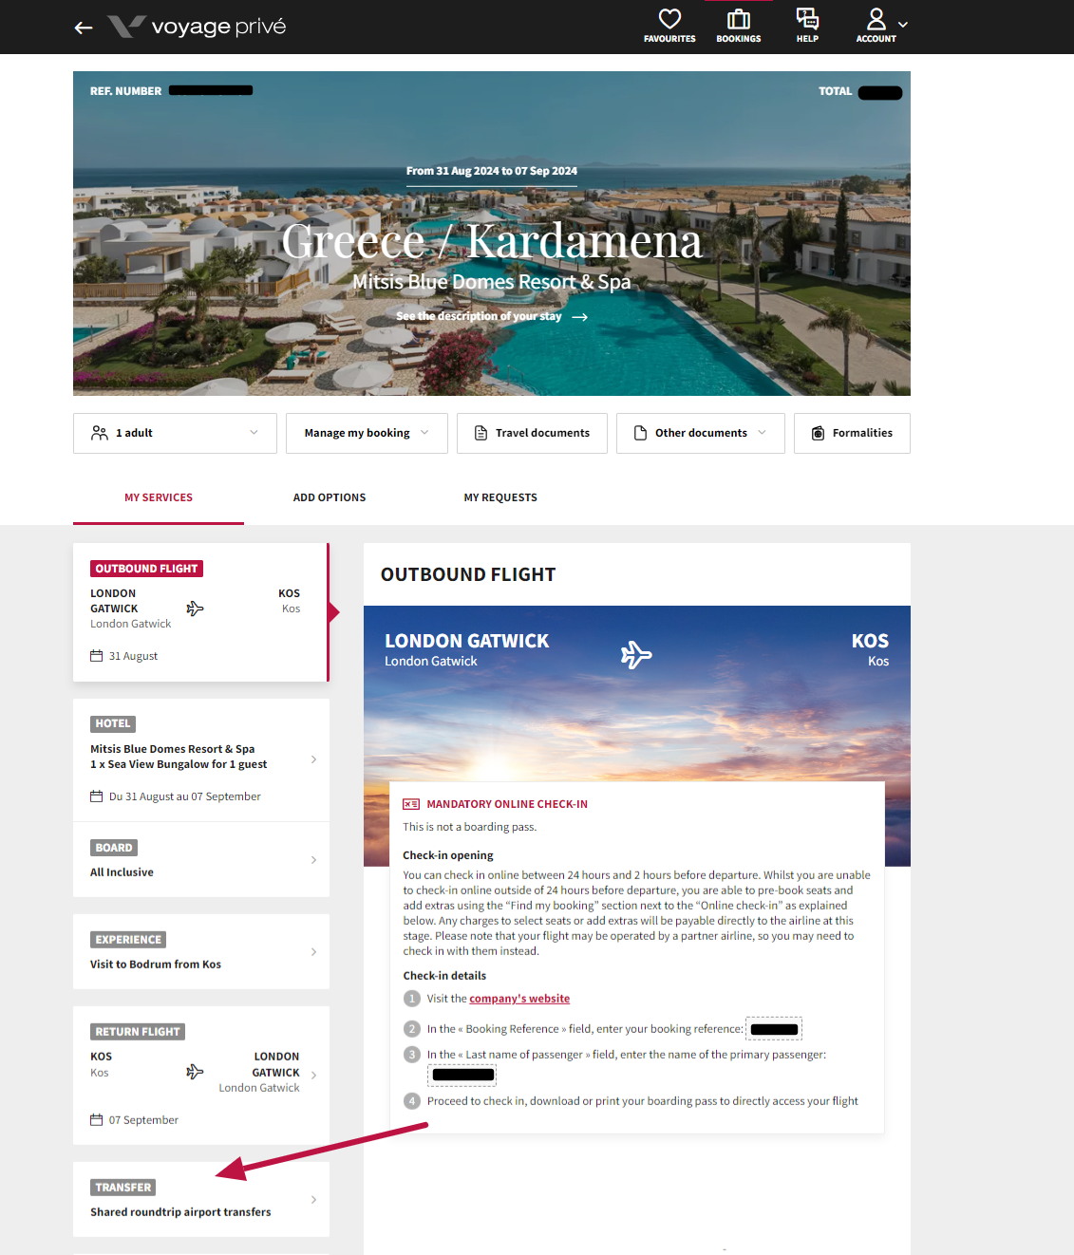Viewport: 1074px width, 1255px height.
Task: Open Favourites heart icon
Action: 669,19
